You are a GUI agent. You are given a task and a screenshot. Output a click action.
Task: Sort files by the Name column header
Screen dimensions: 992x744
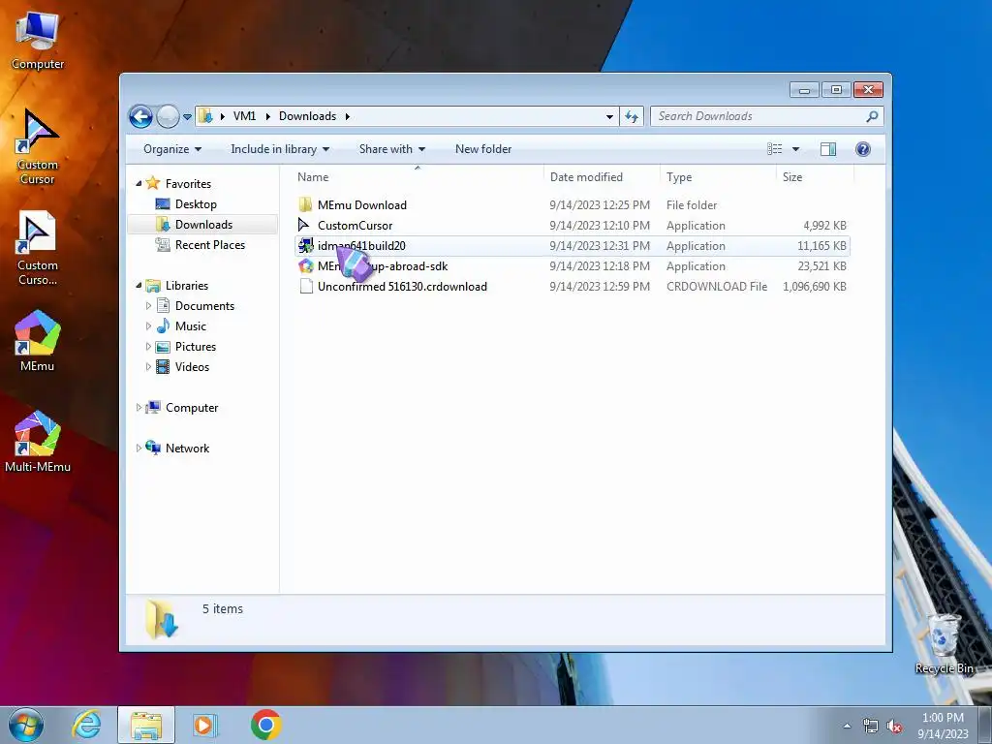point(417,177)
